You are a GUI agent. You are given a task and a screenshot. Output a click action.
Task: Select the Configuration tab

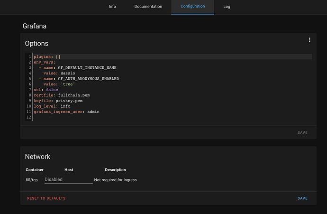[x=193, y=7]
